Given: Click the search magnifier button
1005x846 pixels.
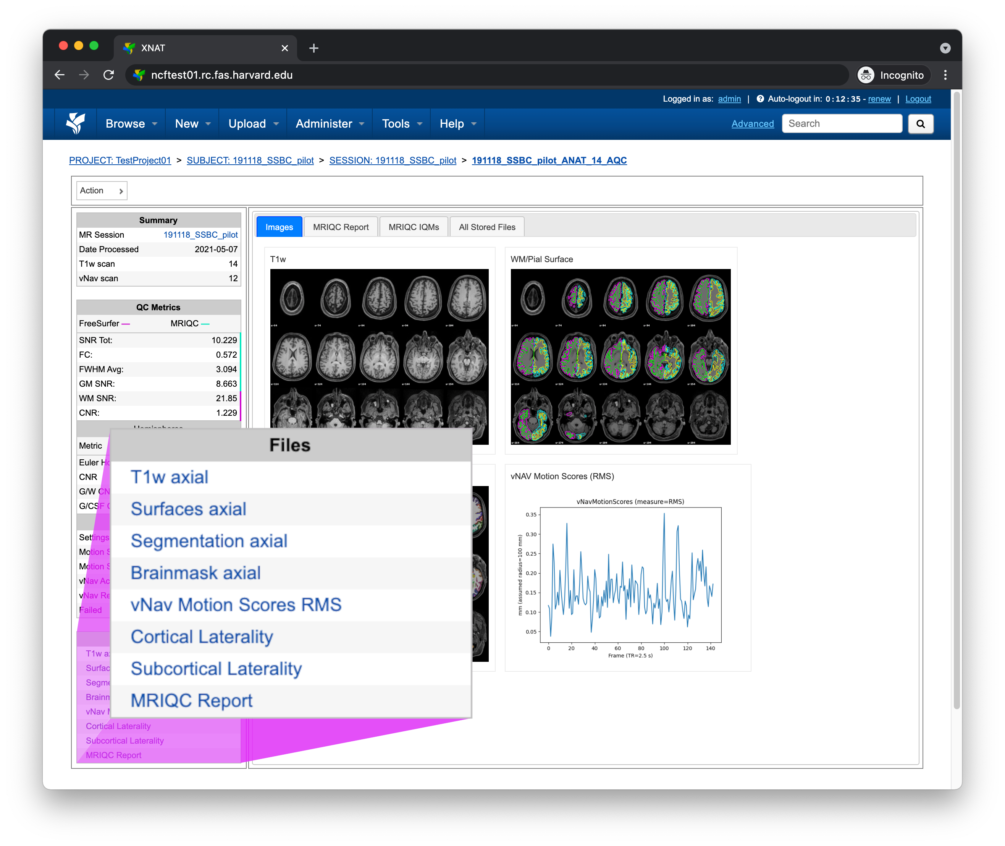Looking at the screenshot, I should [x=920, y=124].
